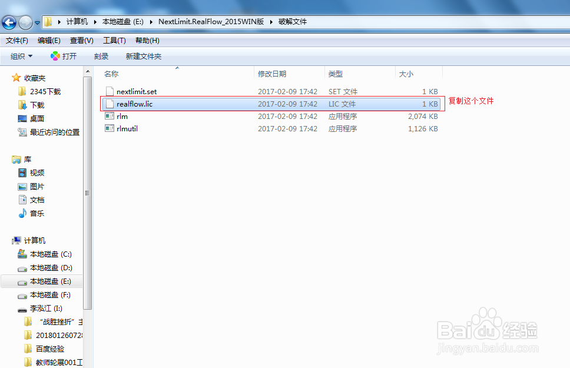This screenshot has width=570, height=368.
Task: Click the 库 libraries icon
Action: (x=16, y=160)
